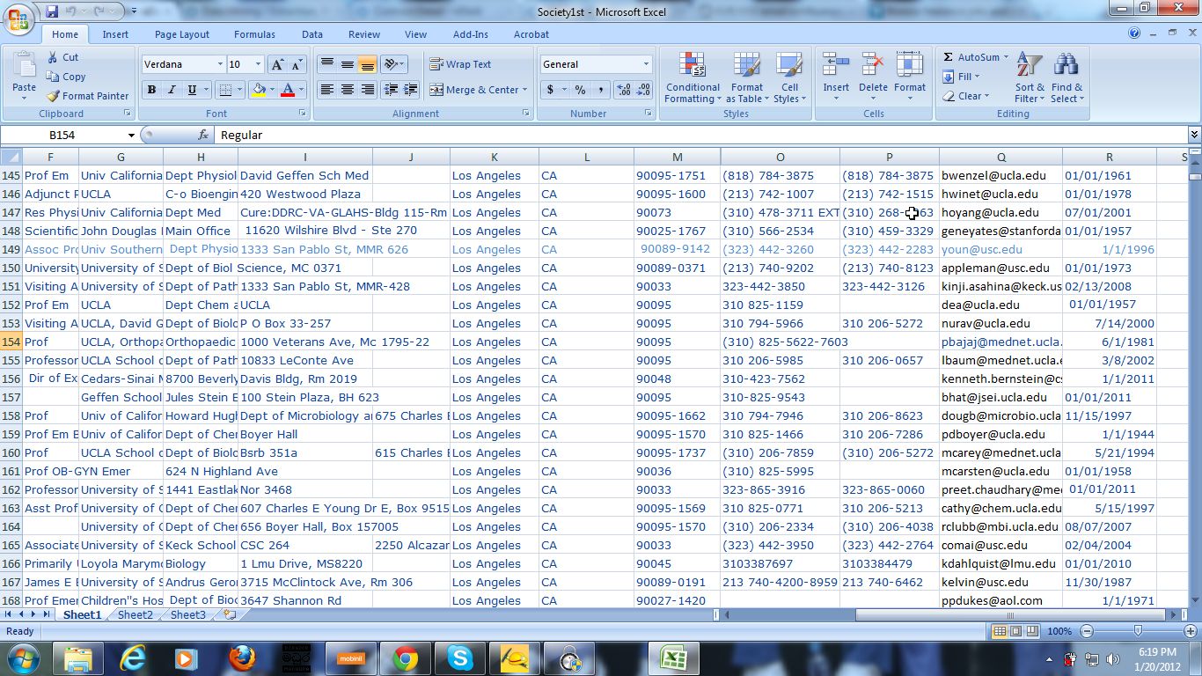Toggle Bottom Align vertical alignment
Image resolution: width=1202 pixels, height=676 pixels.
(x=368, y=64)
